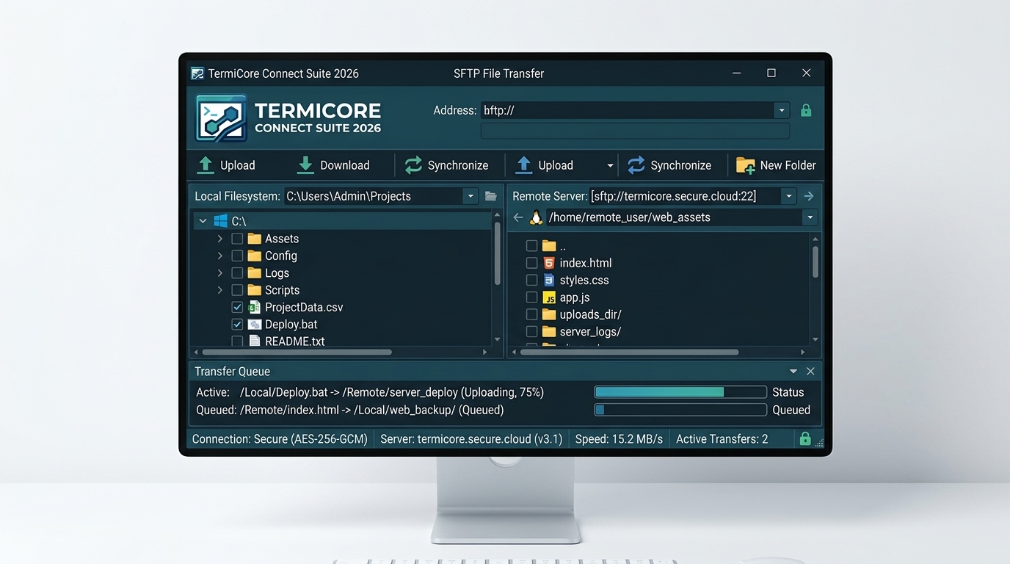
Task: Click the local Upload button label
Action: 238,165
